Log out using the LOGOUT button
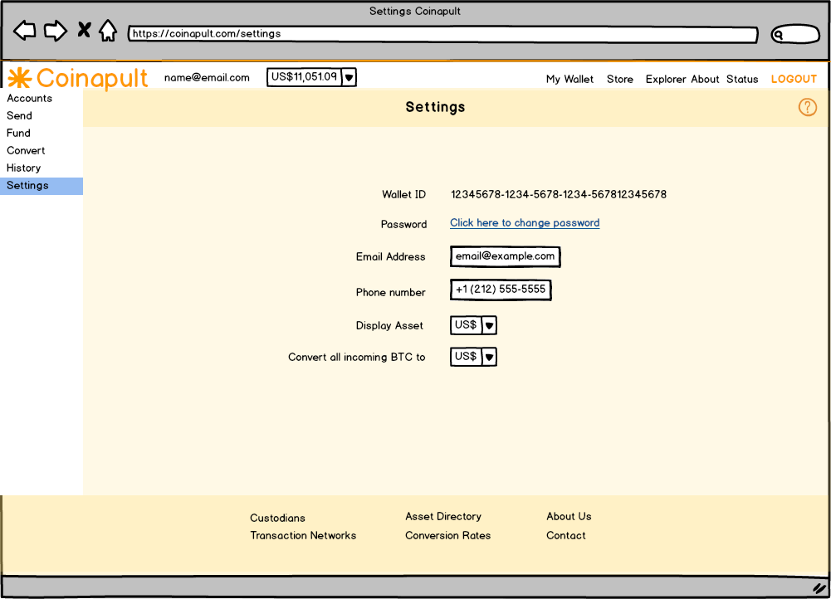This screenshot has height=599, width=831. pos(794,79)
